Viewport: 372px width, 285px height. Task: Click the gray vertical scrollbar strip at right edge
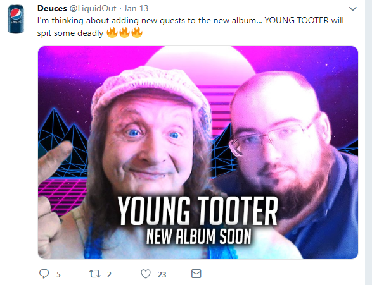368,142
